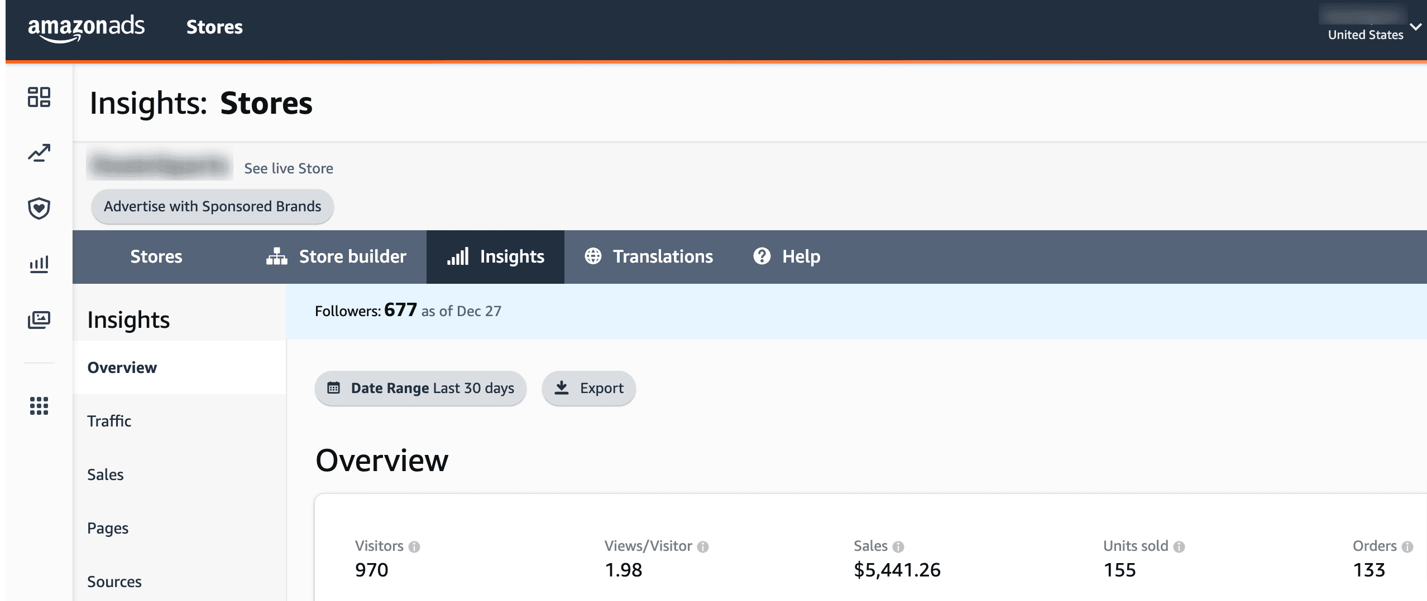1427x601 pixels.
Task: Click info icon next to Orders
Action: click(x=1407, y=547)
